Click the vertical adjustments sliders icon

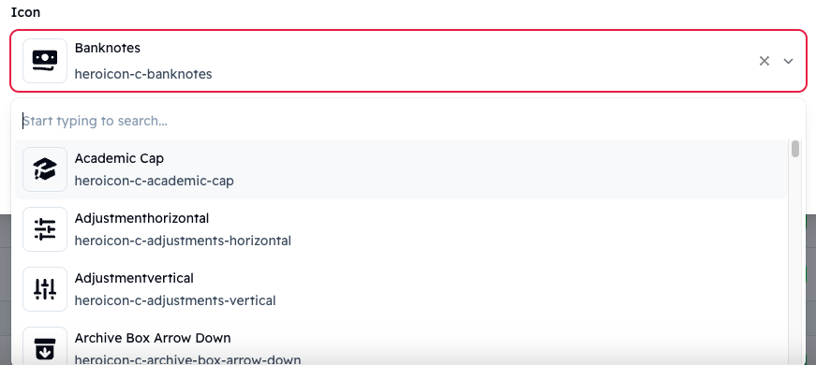click(45, 289)
